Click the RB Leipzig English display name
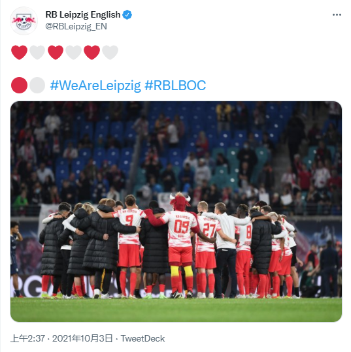The height and width of the screenshot is (352, 351). click(83, 15)
